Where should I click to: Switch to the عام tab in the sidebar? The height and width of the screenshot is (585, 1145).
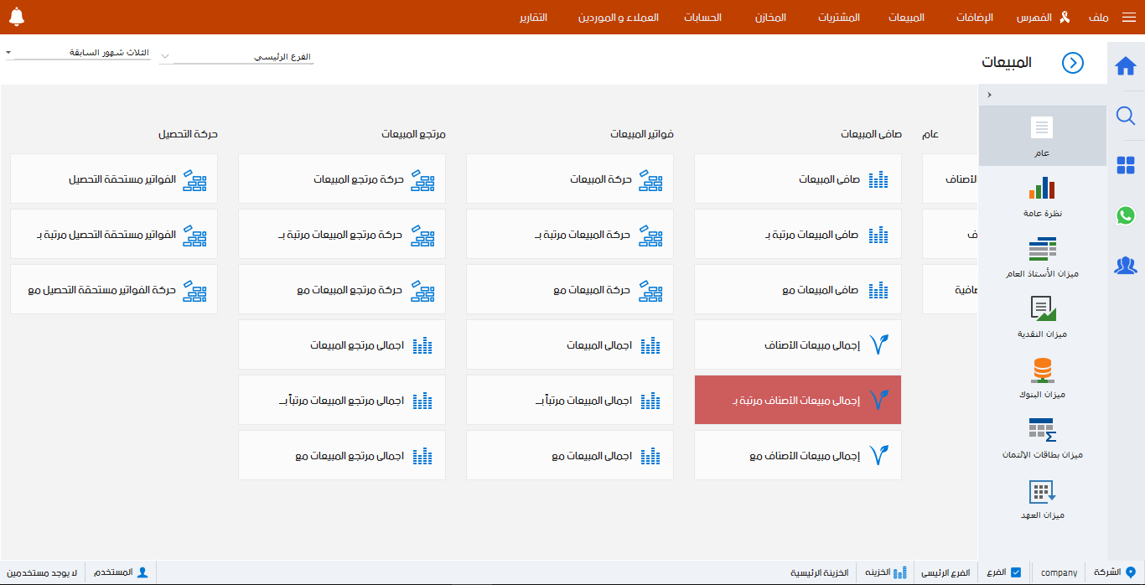(1041, 136)
